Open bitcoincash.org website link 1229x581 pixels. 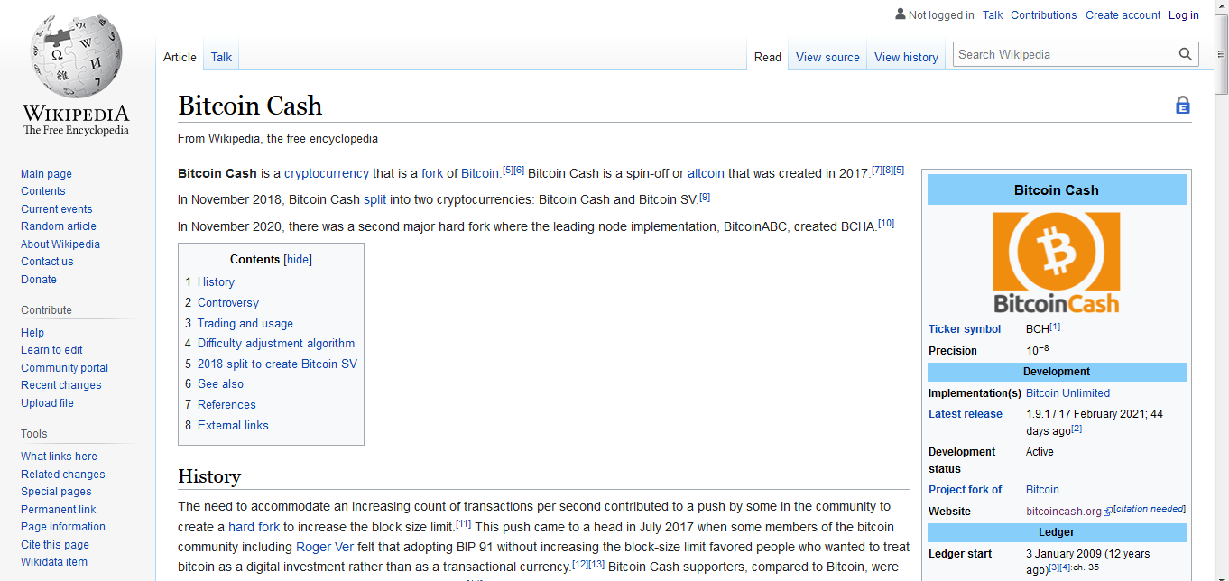pyautogui.click(x=1064, y=512)
